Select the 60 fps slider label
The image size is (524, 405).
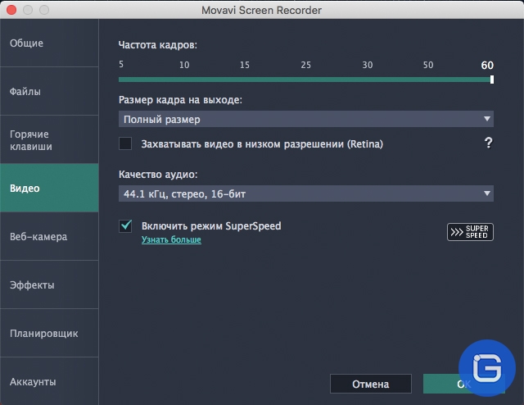pyautogui.click(x=487, y=65)
